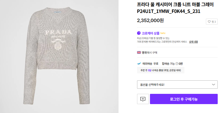Image resolution: width=222 pixels, height=113 pixels.
Task: Click the airplane overseas shipping icon
Action: tap(139, 64)
